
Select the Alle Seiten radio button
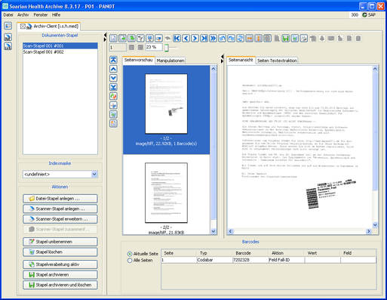[130, 261]
